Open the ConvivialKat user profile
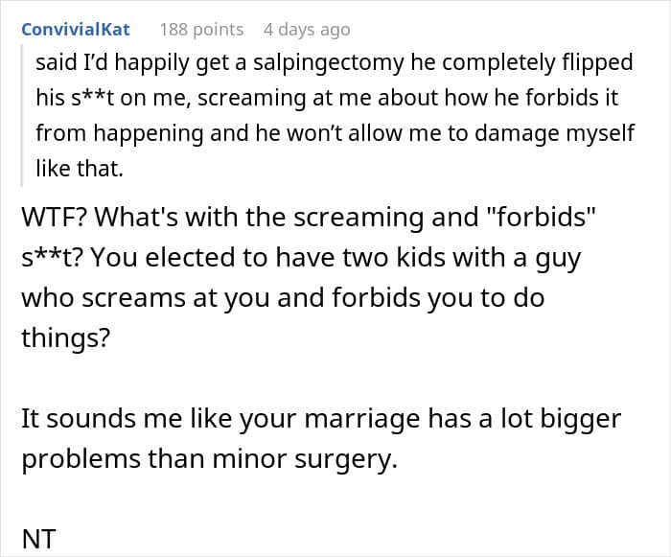This screenshot has width=671, height=557. [76, 30]
